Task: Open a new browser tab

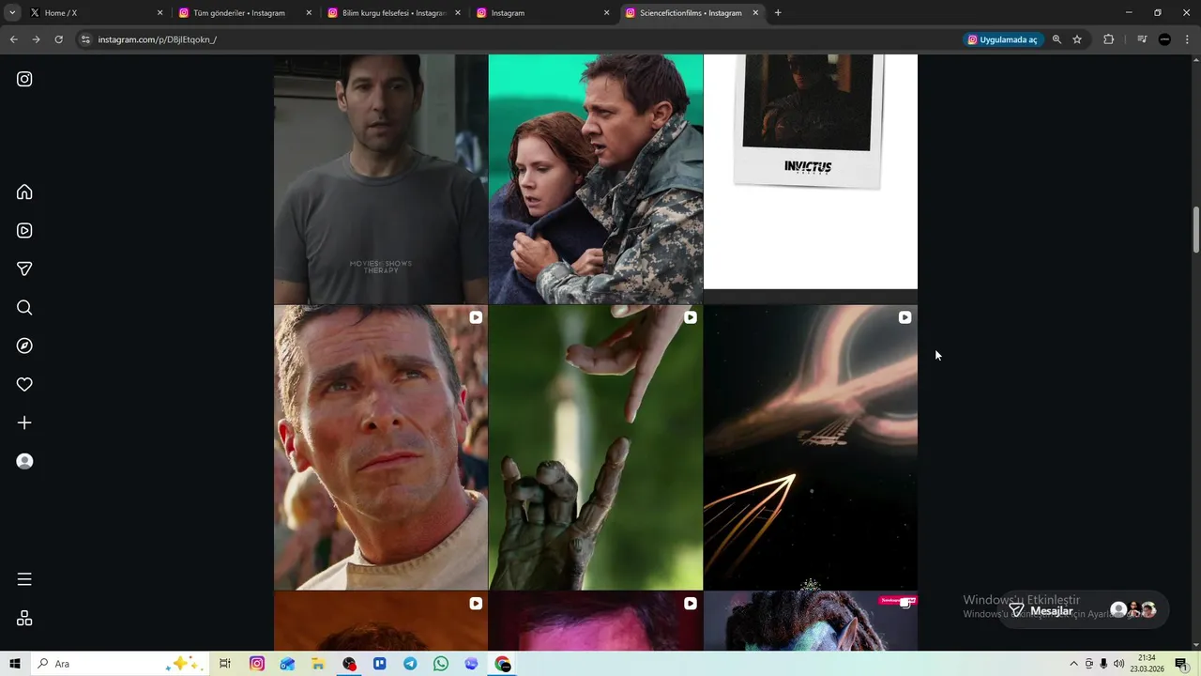Action: coord(778,13)
